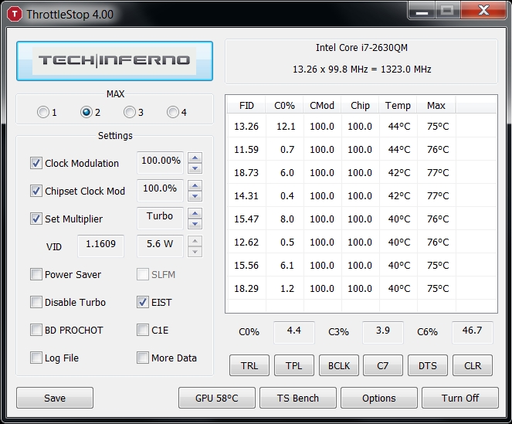512x424 pixels.
Task: Open the TRL turbo ratio limits window
Action: click(249, 365)
